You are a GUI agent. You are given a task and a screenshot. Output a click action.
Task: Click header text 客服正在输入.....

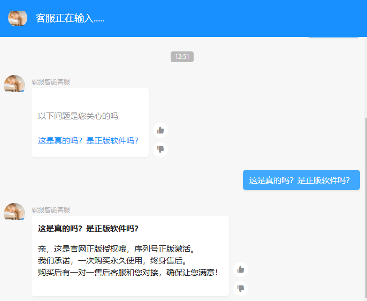point(70,18)
